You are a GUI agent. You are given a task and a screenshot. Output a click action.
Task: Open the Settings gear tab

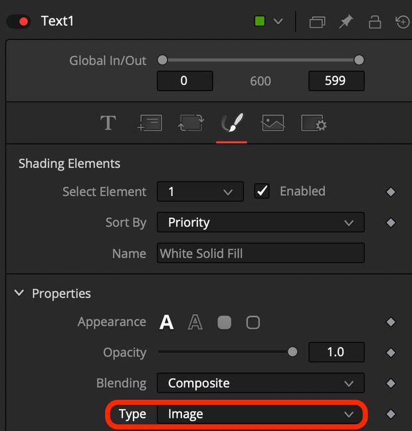click(314, 123)
